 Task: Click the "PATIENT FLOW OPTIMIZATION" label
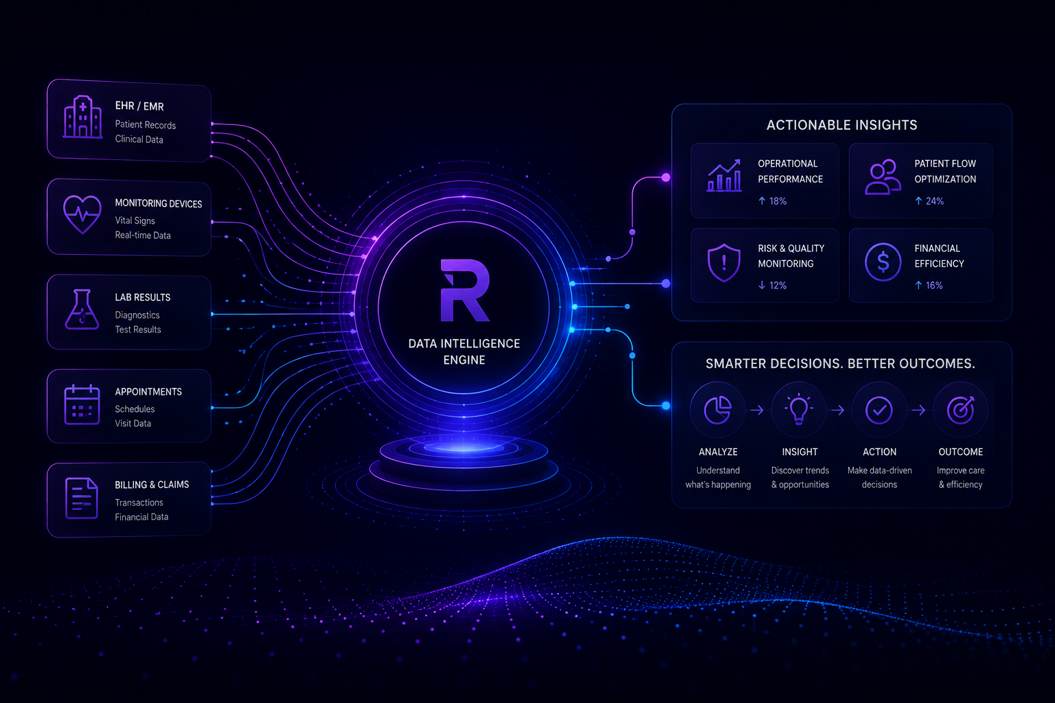[945, 172]
